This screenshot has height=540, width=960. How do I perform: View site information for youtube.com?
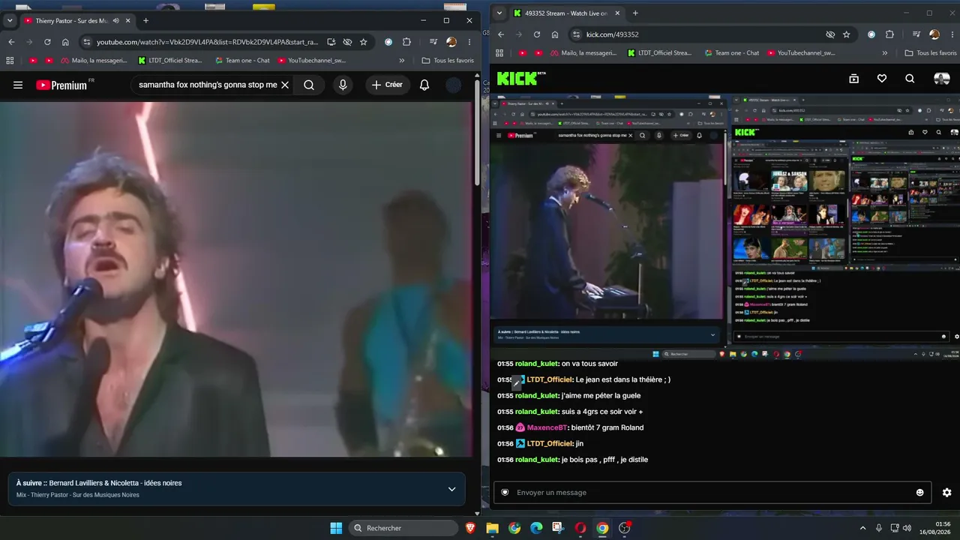point(87,42)
